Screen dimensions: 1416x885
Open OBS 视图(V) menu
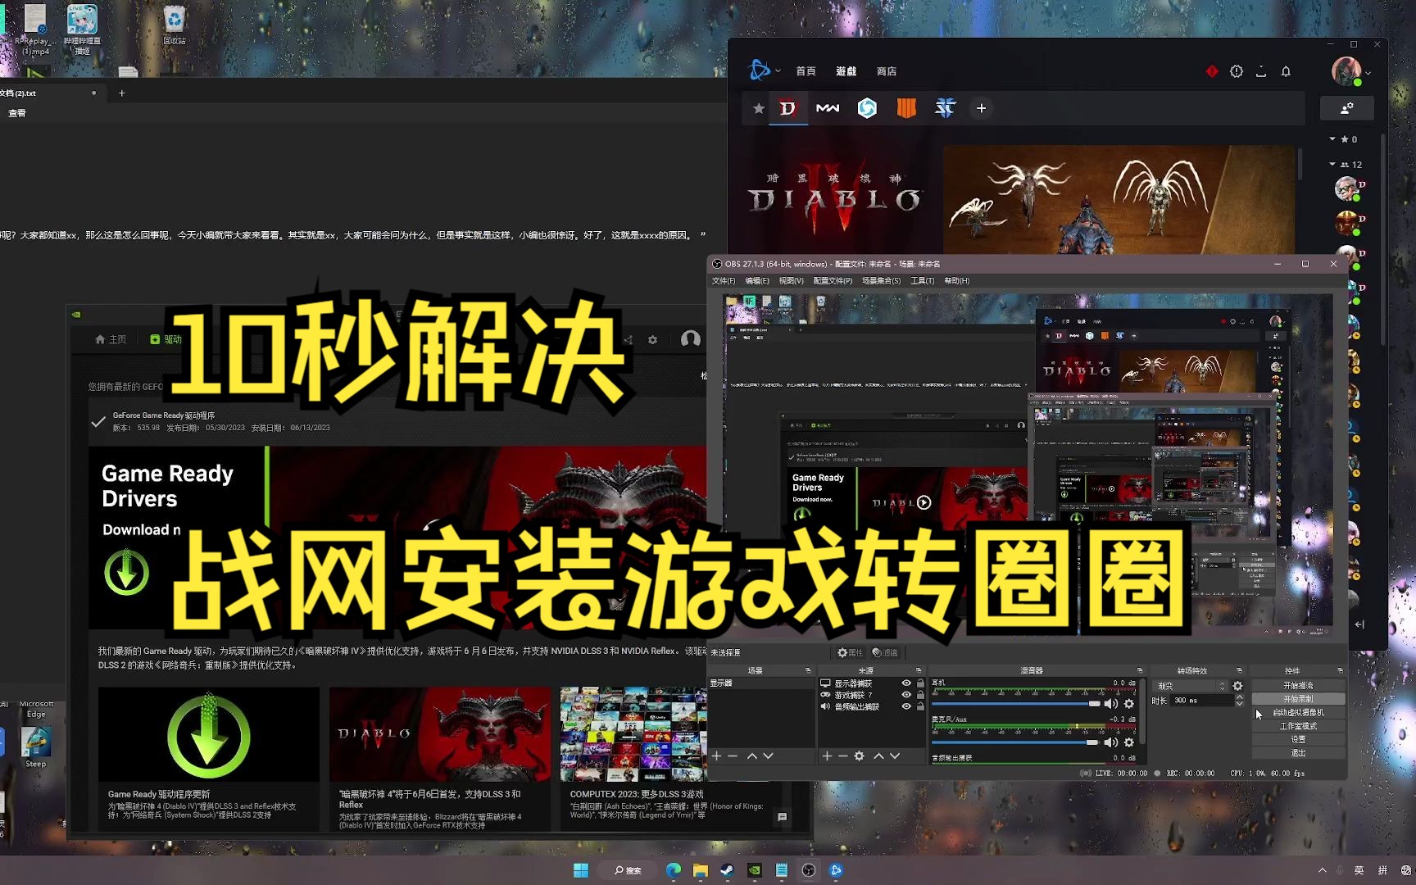(791, 281)
